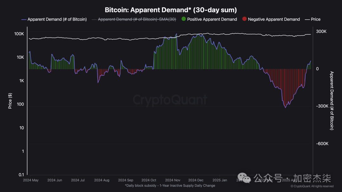Viewport: 342px width, 192px height.
Task: Click the 2024 Dec date label
Action: click(196, 180)
